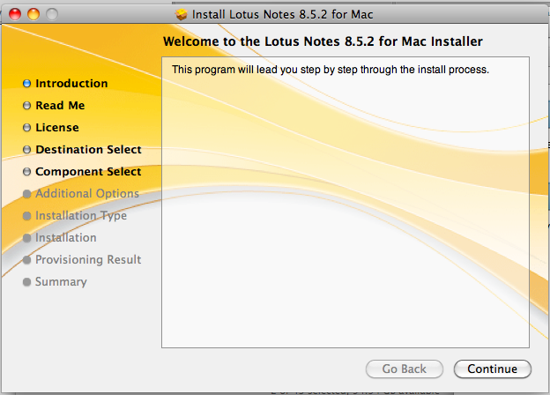550x395 pixels.
Task: Select the Introduction step bullet
Action: pos(27,84)
